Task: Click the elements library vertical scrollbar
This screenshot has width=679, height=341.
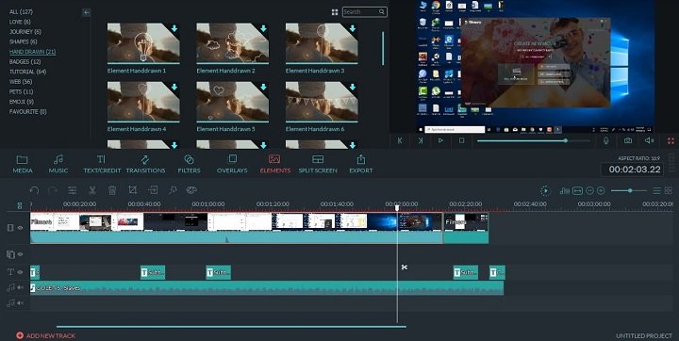Action: (383, 48)
